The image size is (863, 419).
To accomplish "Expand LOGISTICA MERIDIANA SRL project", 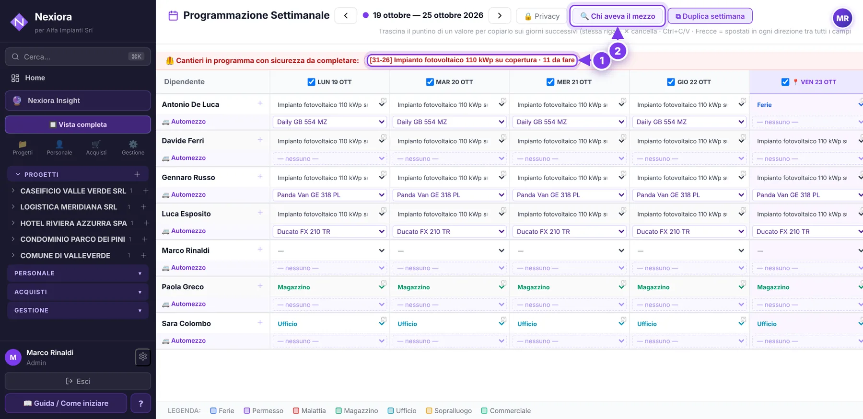I will [13, 207].
